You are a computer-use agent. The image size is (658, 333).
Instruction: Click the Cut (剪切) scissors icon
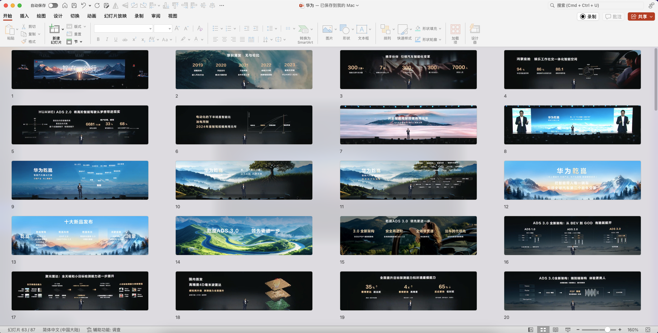(24, 26)
